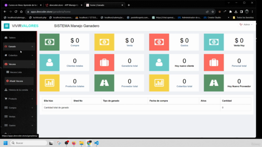Open browser home page icon

pos(21,12)
